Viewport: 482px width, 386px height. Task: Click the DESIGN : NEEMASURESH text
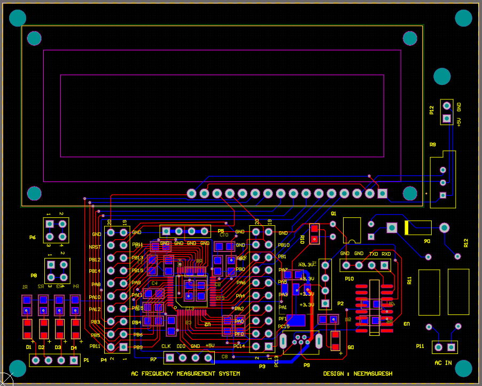coord(358,373)
